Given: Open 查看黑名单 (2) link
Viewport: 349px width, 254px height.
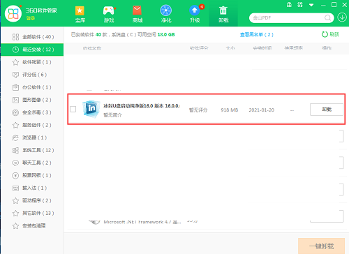Looking at the screenshot, I should (257, 35).
